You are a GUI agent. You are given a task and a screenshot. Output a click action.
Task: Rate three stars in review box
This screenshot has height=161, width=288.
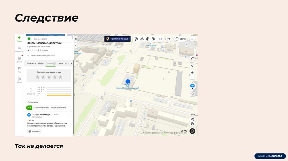49,77
